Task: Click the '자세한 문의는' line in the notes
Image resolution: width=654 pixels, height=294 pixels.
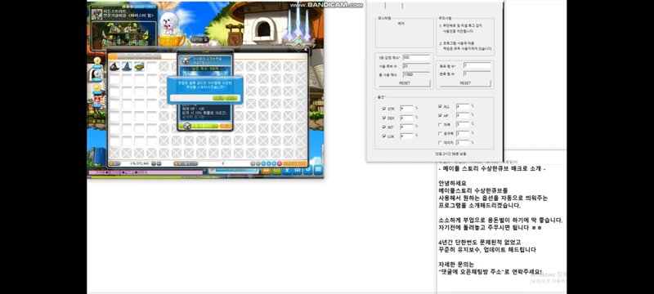Action: [x=456, y=265]
